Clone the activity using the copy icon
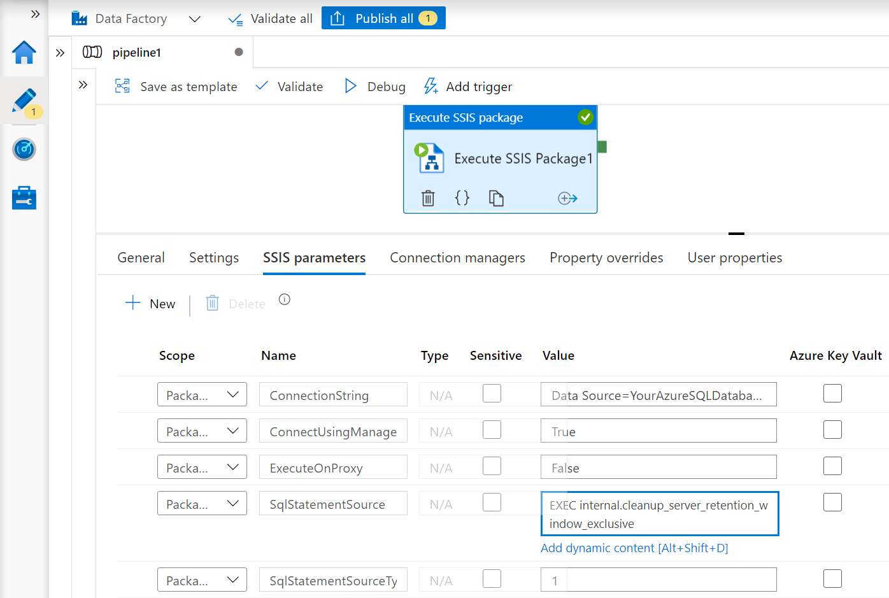The image size is (889, 598). [496, 199]
